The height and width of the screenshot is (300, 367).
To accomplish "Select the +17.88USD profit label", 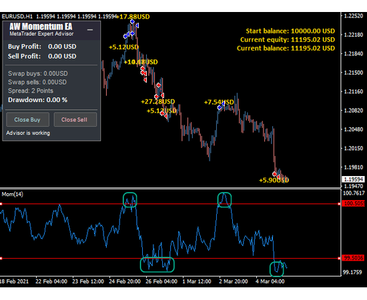I will pyautogui.click(x=133, y=17).
